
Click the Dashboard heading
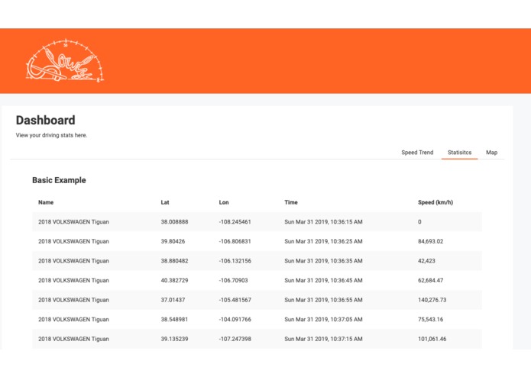click(x=45, y=121)
